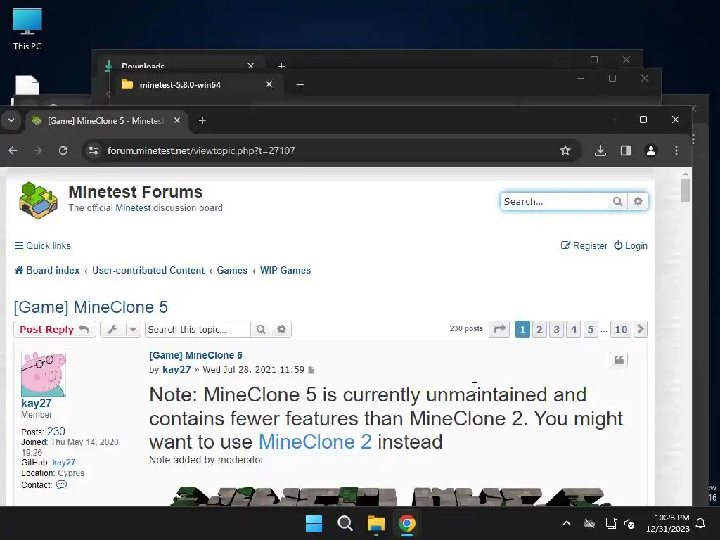Open This PC desktop icon
The image size is (720, 540).
tap(27, 29)
